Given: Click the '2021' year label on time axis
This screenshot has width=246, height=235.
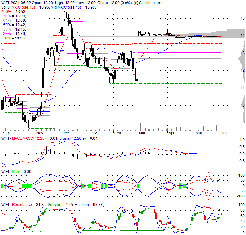Looking at the screenshot, I should pyautogui.click(x=95, y=133).
